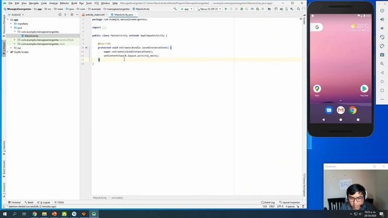
Task: Collapse the app module tree node
Action: (x=8, y=20)
